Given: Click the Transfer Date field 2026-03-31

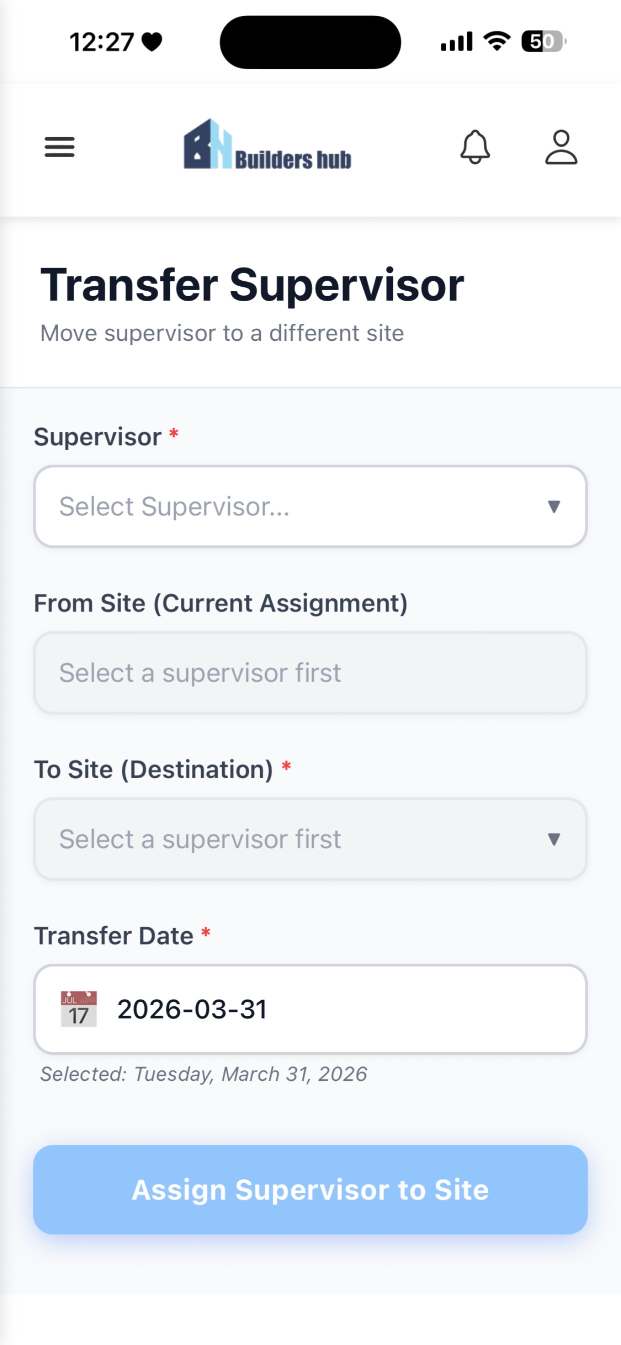Looking at the screenshot, I should (310, 1009).
